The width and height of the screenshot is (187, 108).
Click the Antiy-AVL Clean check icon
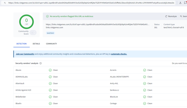[145, 83]
